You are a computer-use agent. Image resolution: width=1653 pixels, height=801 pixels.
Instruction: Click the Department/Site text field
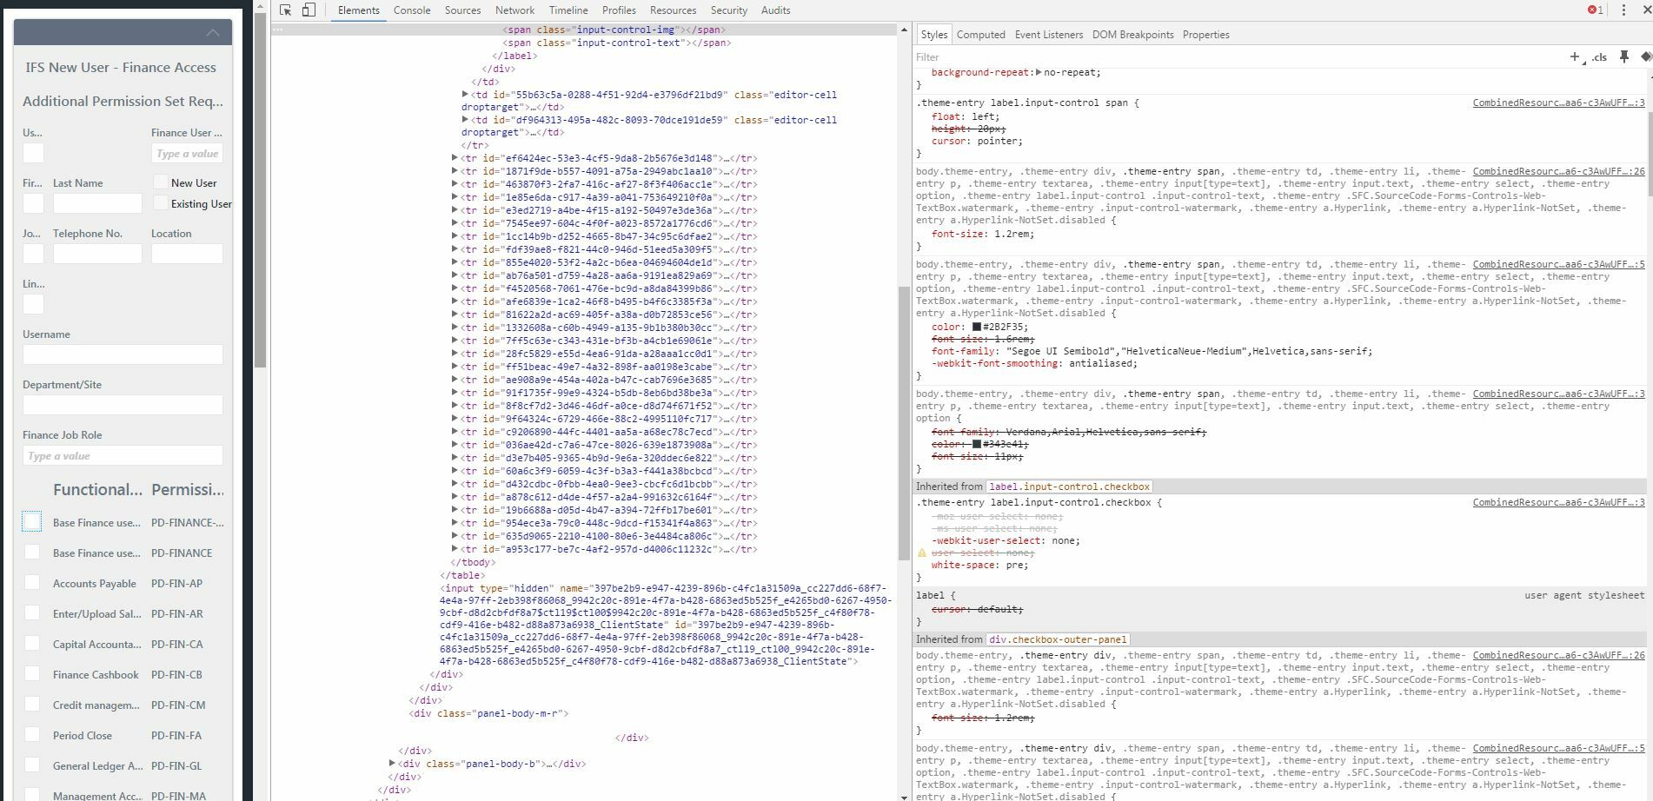point(123,404)
